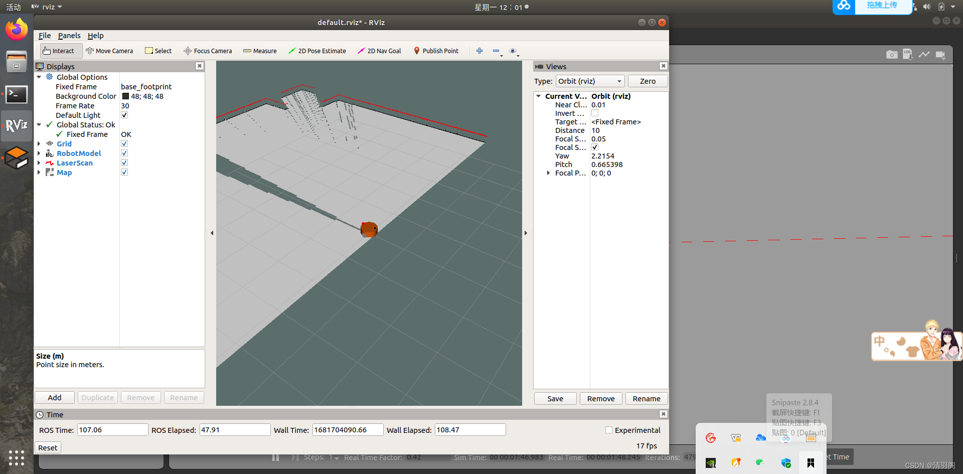Click the Fixed Frame value base_footprint
Screen dimensions: 963x474
click(x=146, y=86)
